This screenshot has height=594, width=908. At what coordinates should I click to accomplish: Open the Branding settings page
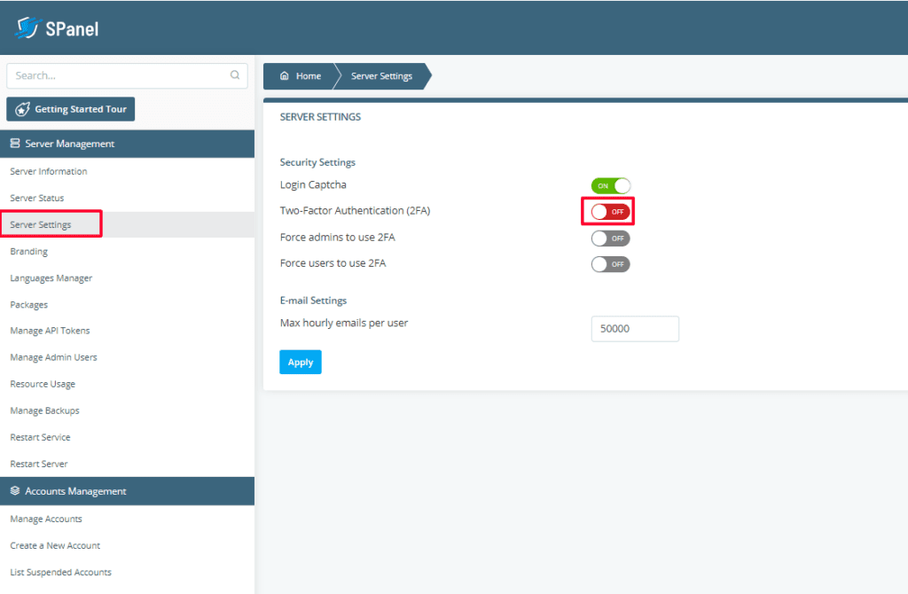tap(29, 251)
